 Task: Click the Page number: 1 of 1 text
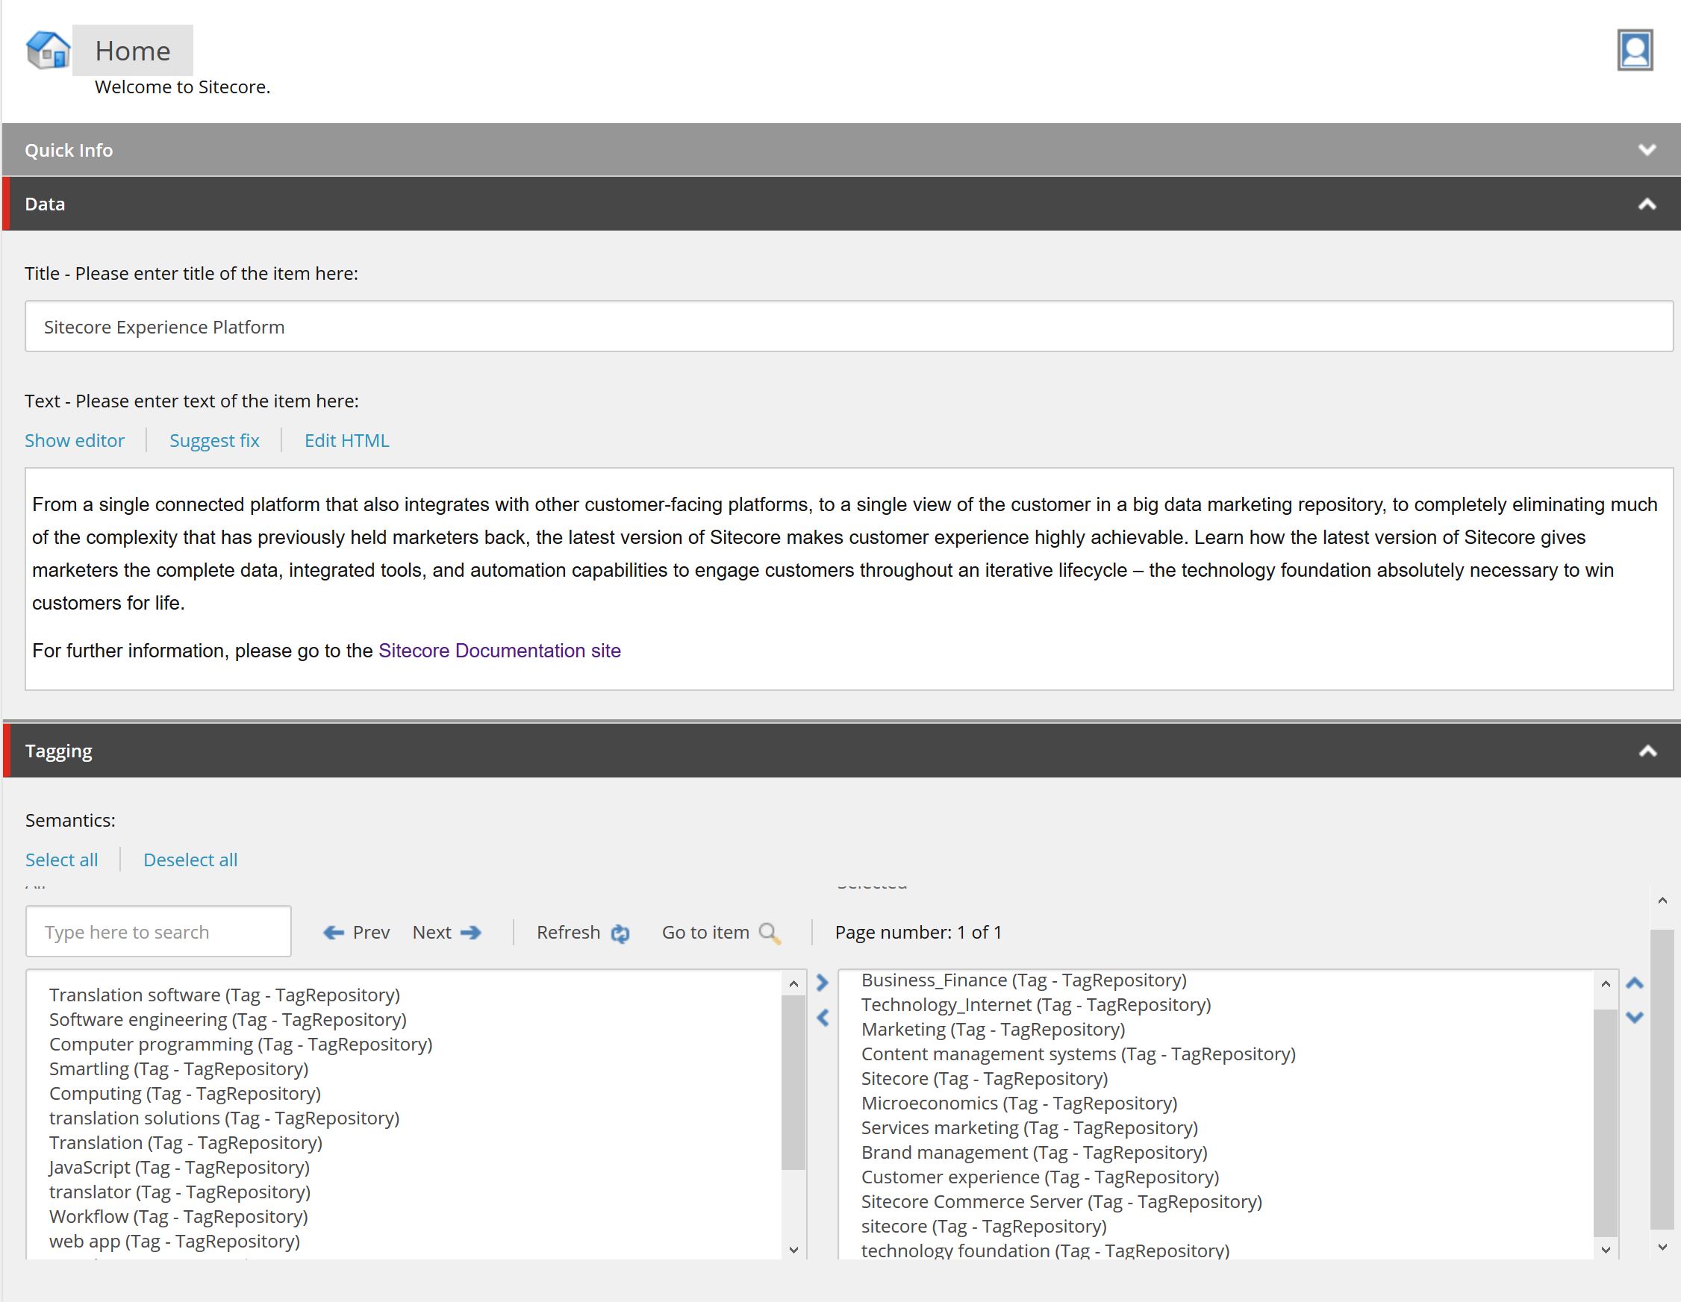click(x=918, y=933)
